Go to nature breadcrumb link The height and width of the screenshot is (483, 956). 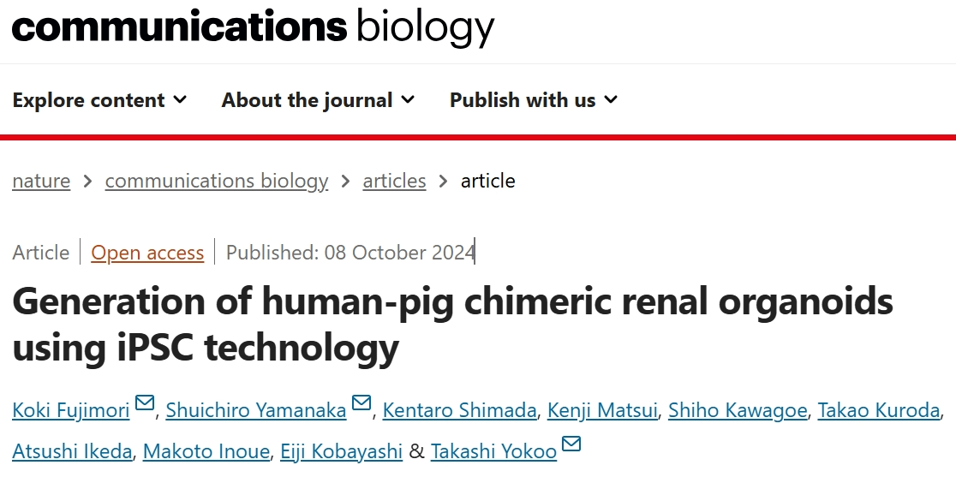click(41, 181)
